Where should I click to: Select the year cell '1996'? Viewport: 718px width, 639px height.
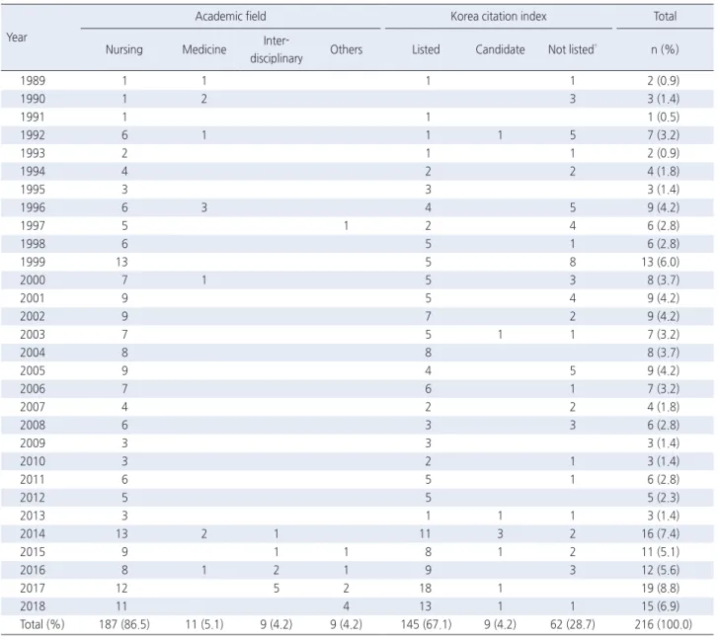point(33,207)
